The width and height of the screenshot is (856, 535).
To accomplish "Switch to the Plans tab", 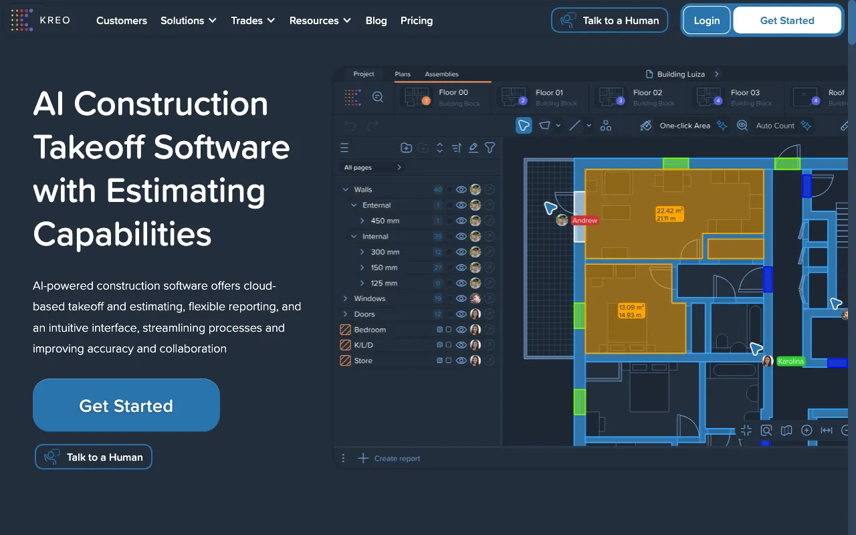I will tap(403, 74).
